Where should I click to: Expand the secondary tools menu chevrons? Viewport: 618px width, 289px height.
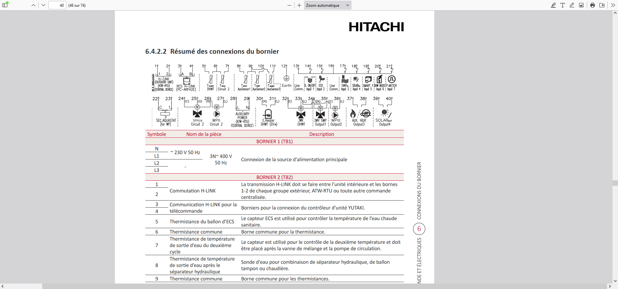coord(613,5)
